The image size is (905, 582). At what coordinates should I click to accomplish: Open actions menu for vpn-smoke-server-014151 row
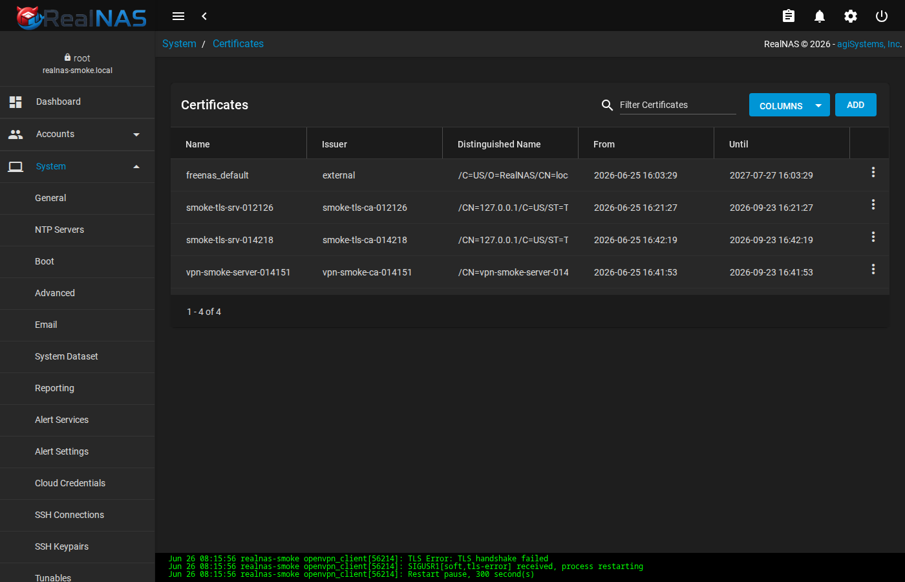(x=873, y=269)
